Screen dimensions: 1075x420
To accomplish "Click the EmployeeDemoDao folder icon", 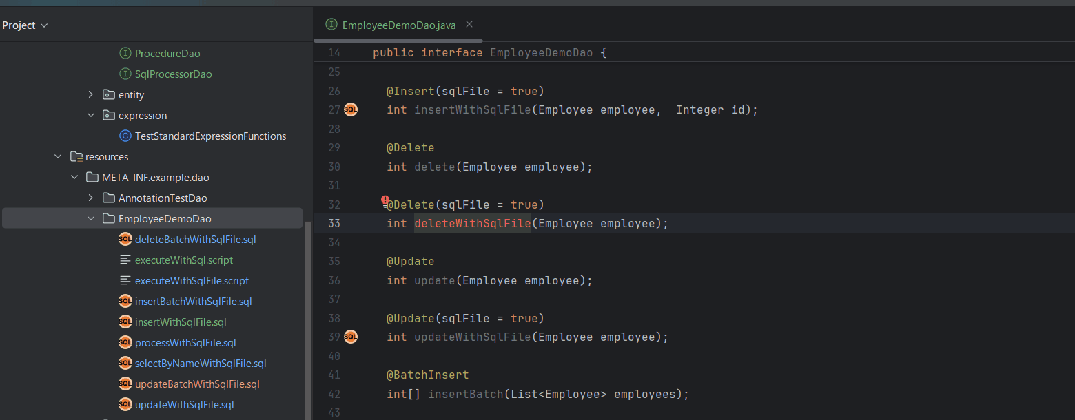I will [x=108, y=218].
